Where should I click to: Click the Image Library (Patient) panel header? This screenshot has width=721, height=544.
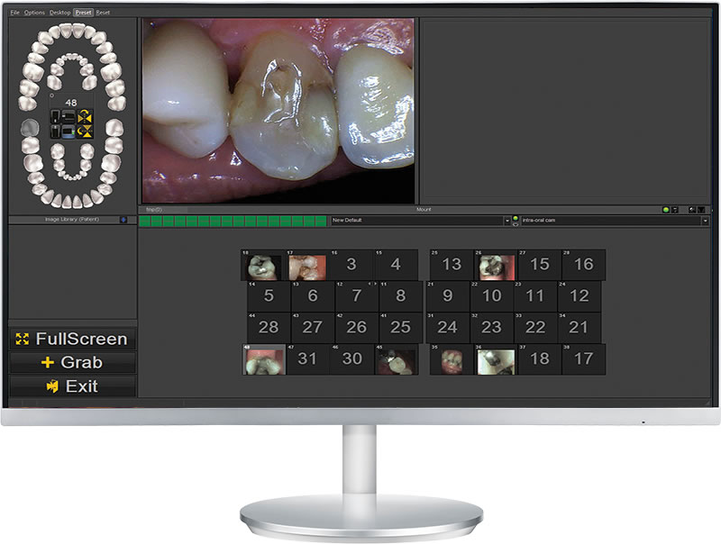point(72,220)
